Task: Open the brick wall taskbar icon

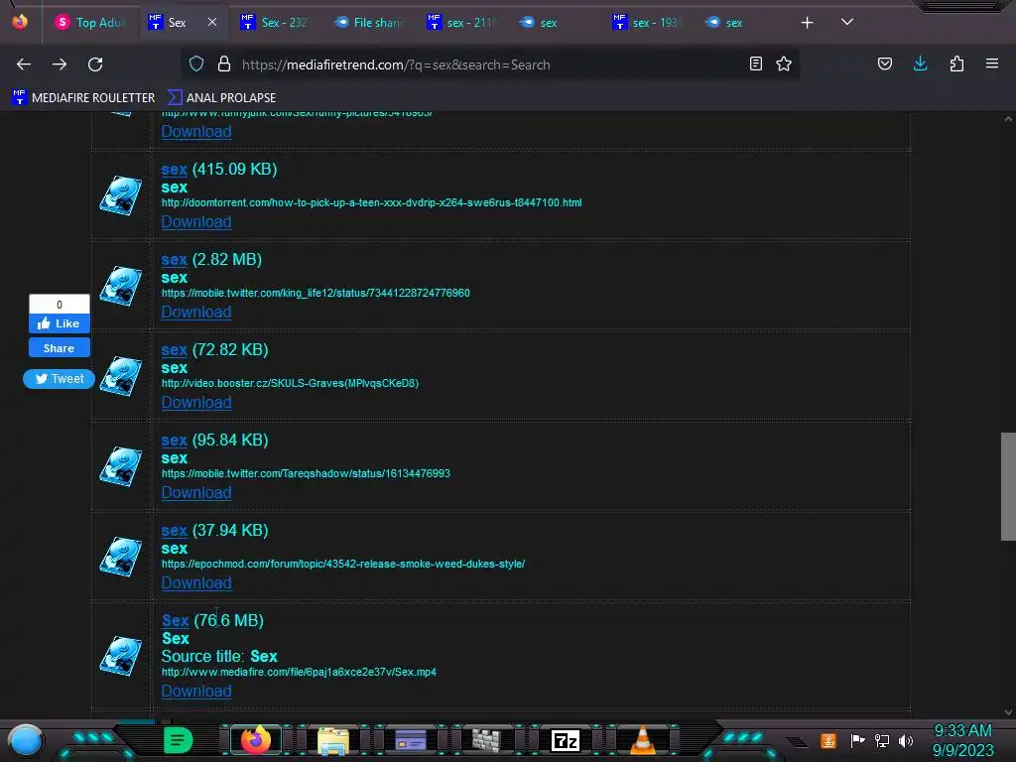Action: pyautogui.click(x=486, y=740)
